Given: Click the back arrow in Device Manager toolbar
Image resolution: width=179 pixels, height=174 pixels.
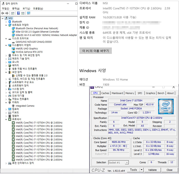Looking at the screenshot, I should (x=3, y=13).
